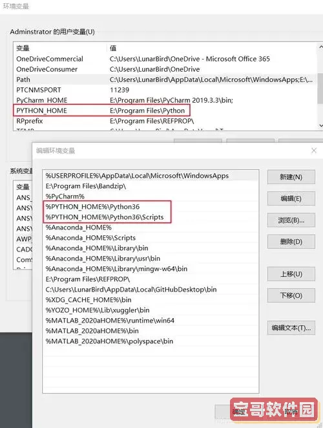Screen dimensions: 323x428
Task: Move entry down with 下移(O)
Action: [x=291, y=295]
